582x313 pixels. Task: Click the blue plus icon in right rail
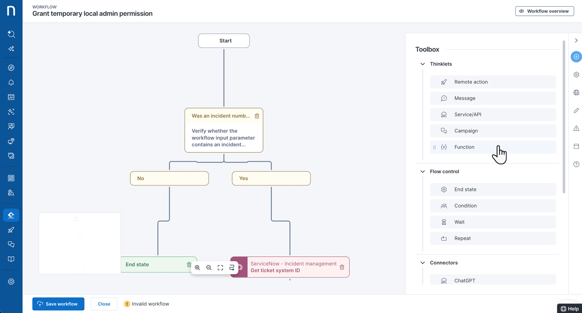[576, 57]
